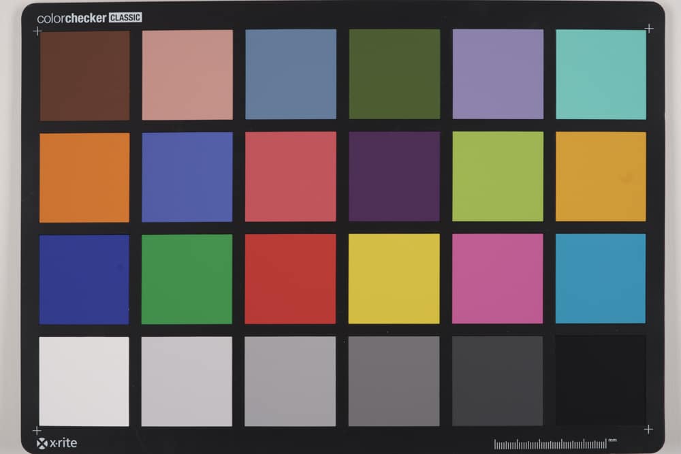Pick the yellow green patch
681x454 pixels.
(498, 177)
